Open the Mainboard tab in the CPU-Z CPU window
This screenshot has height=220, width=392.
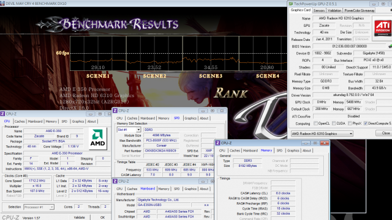(35, 122)
